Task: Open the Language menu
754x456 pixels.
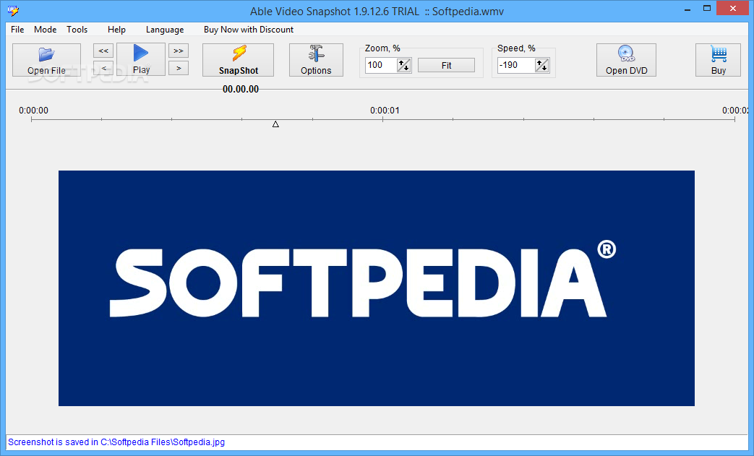Action: click(x=164, y=30)
